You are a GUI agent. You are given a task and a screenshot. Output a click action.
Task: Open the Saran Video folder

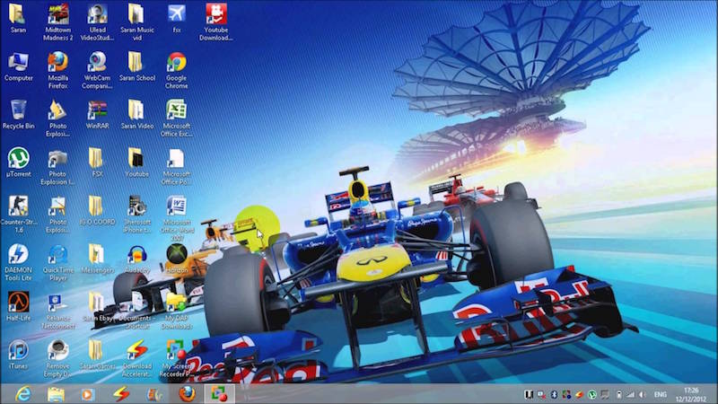tap(137, 115)
